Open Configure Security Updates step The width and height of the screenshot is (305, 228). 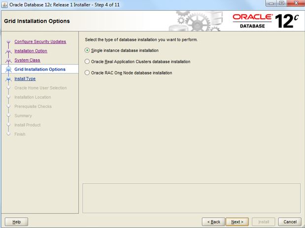pos(40,42)
